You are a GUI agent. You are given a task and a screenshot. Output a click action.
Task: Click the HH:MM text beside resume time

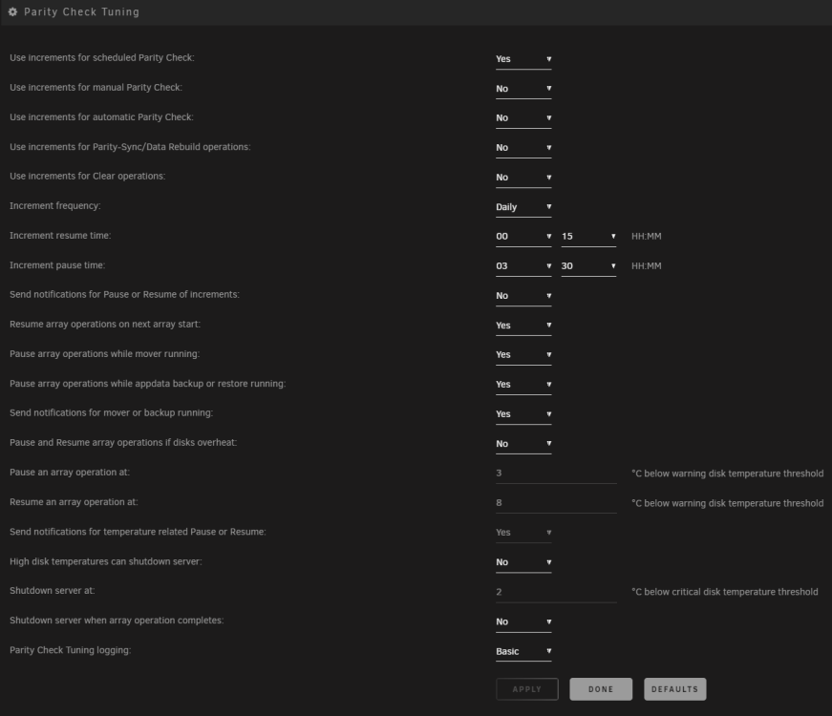point(647,237)
